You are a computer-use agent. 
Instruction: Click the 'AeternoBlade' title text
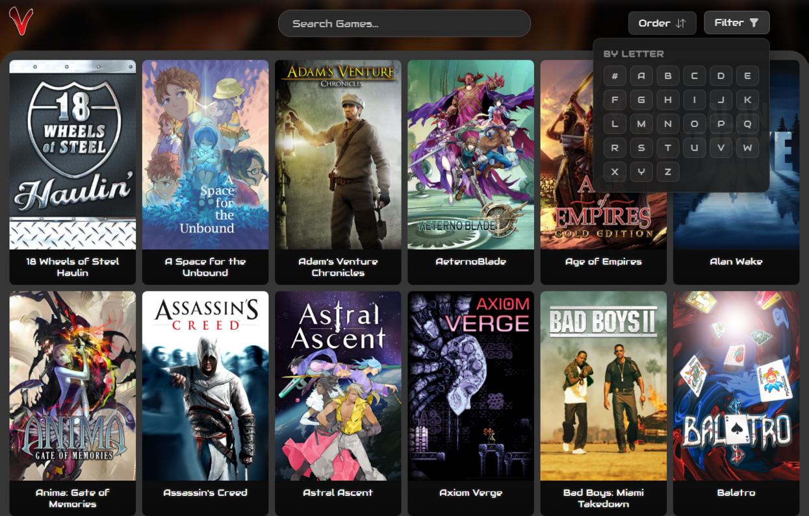click(471, 262)
